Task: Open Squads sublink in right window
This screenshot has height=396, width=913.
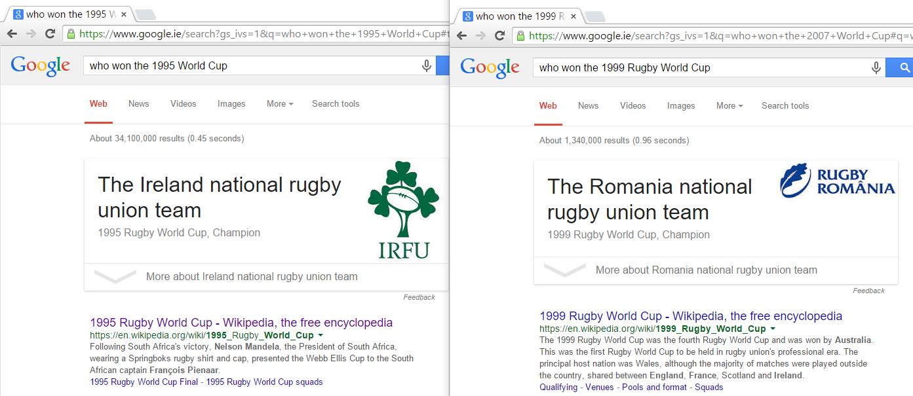Action: pyautogui.click(x=709, y=387)
